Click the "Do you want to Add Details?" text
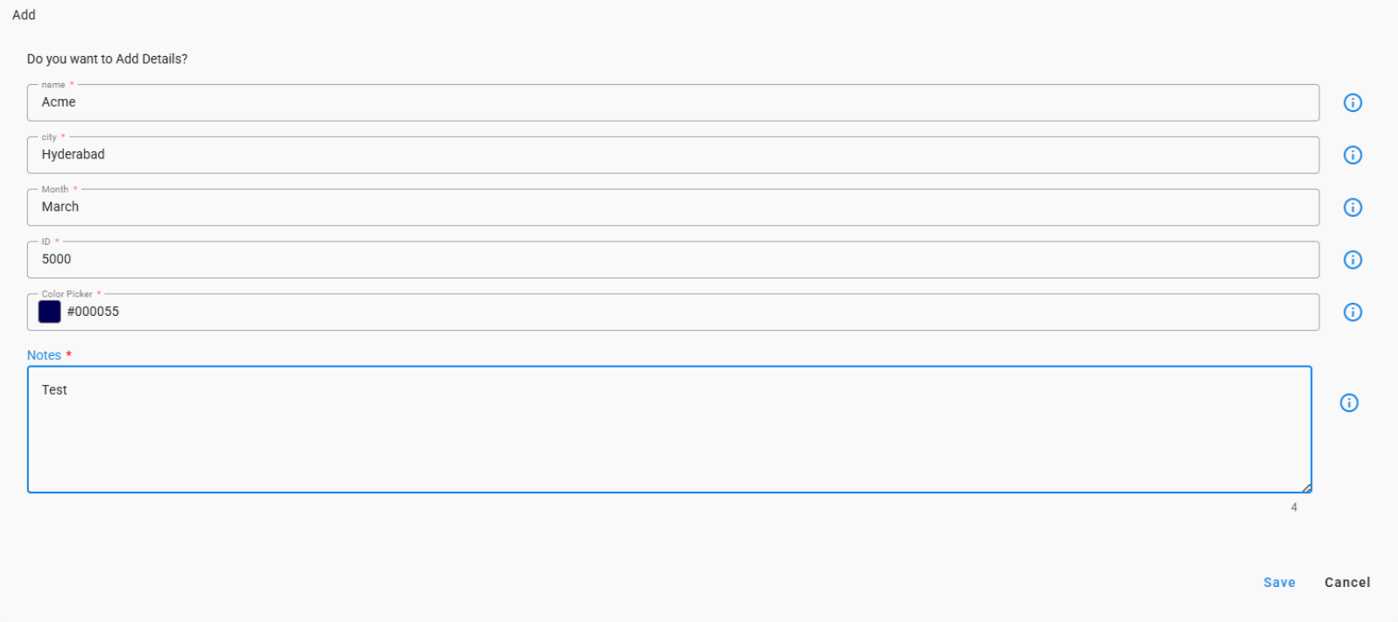 pos(107,59)
